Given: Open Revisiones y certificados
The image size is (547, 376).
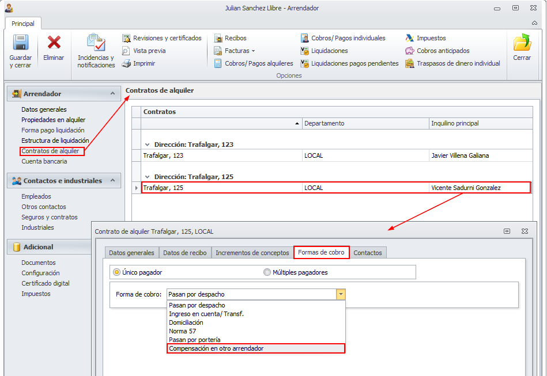Looking at the screenshot, I should coord(162,38).
